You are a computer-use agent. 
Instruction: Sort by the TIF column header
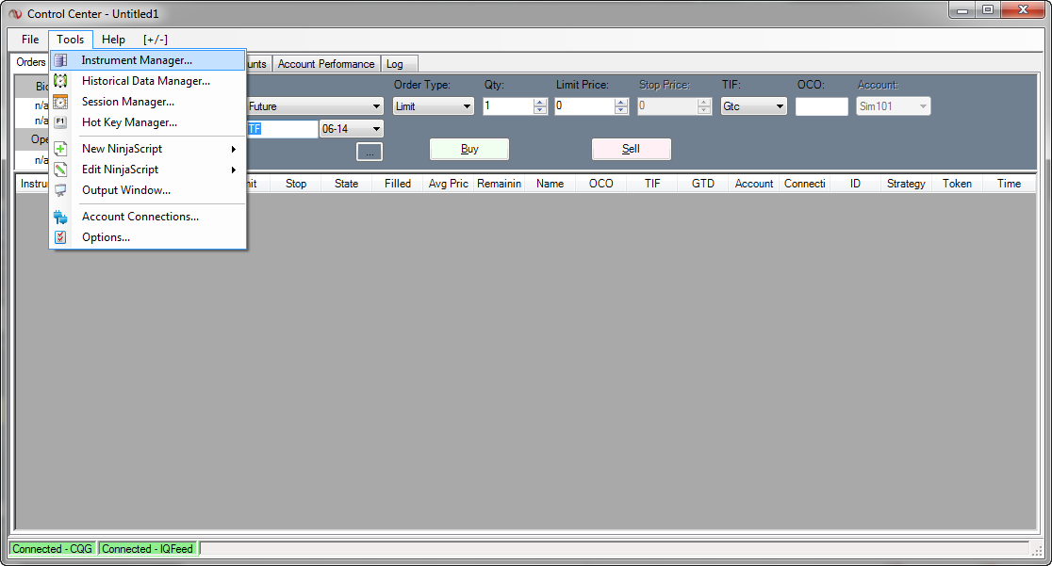[x=652, y=184]
